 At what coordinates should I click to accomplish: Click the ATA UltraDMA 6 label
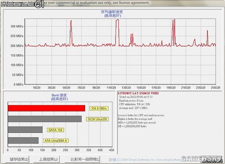point(56,141)
